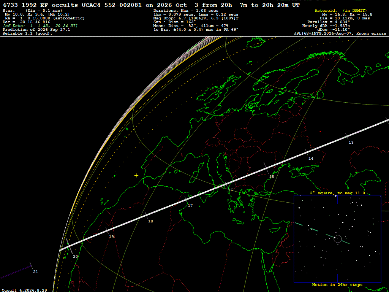
Task: Click the 'Motion in 24hr steps' caption
Action: (337, 284)
